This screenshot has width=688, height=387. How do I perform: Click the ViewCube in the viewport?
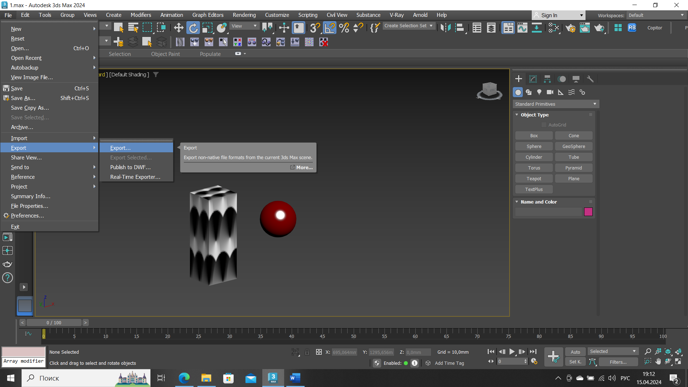click(x=489, y=91)
